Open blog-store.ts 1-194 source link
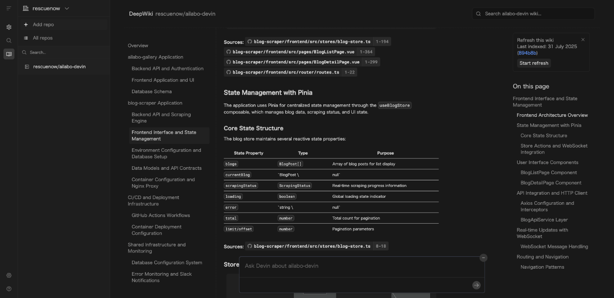Viewport: 614px width, 298px height. pos(318,42)
